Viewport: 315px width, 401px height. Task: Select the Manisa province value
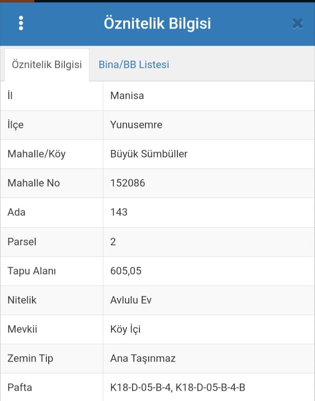127,96
